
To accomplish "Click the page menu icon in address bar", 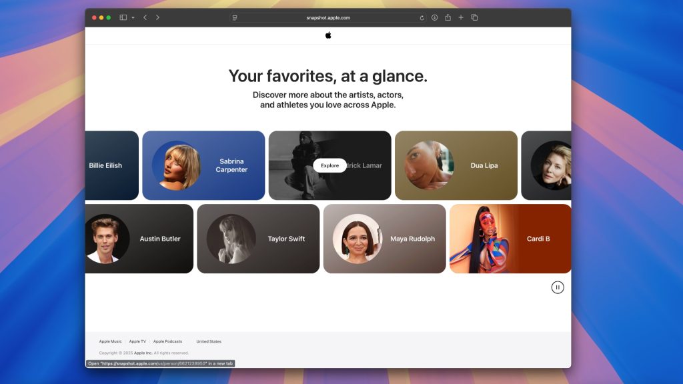I will [235, 18].
